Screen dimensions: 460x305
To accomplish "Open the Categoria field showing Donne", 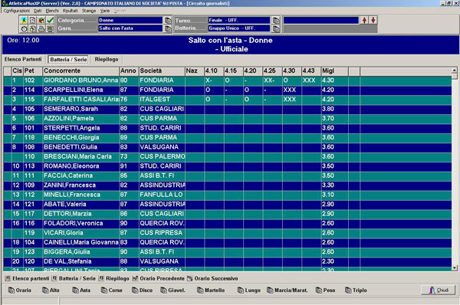I will pyautogui.click(x=130, y=20).
